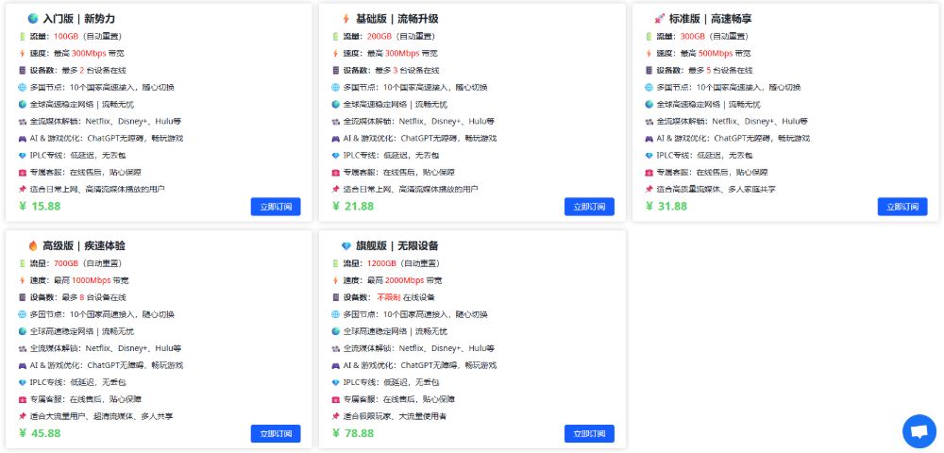Click the ¥ 45.88 price text
The width and height of the screenshot is (944, 453).
coord(40,434)
